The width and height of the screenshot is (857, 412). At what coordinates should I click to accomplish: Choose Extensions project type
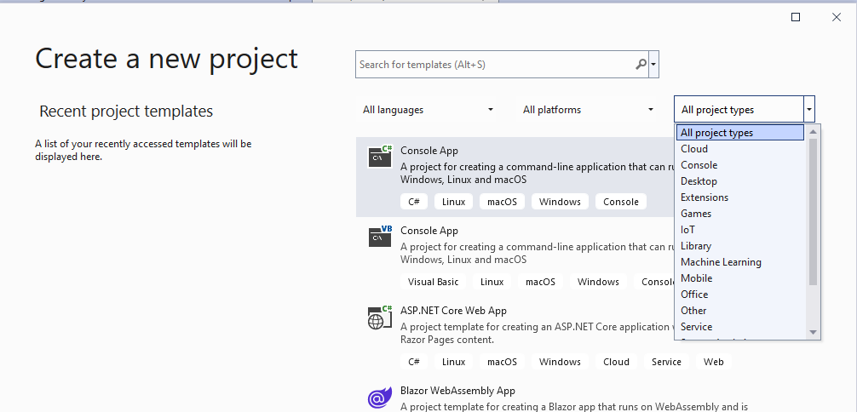740,197
